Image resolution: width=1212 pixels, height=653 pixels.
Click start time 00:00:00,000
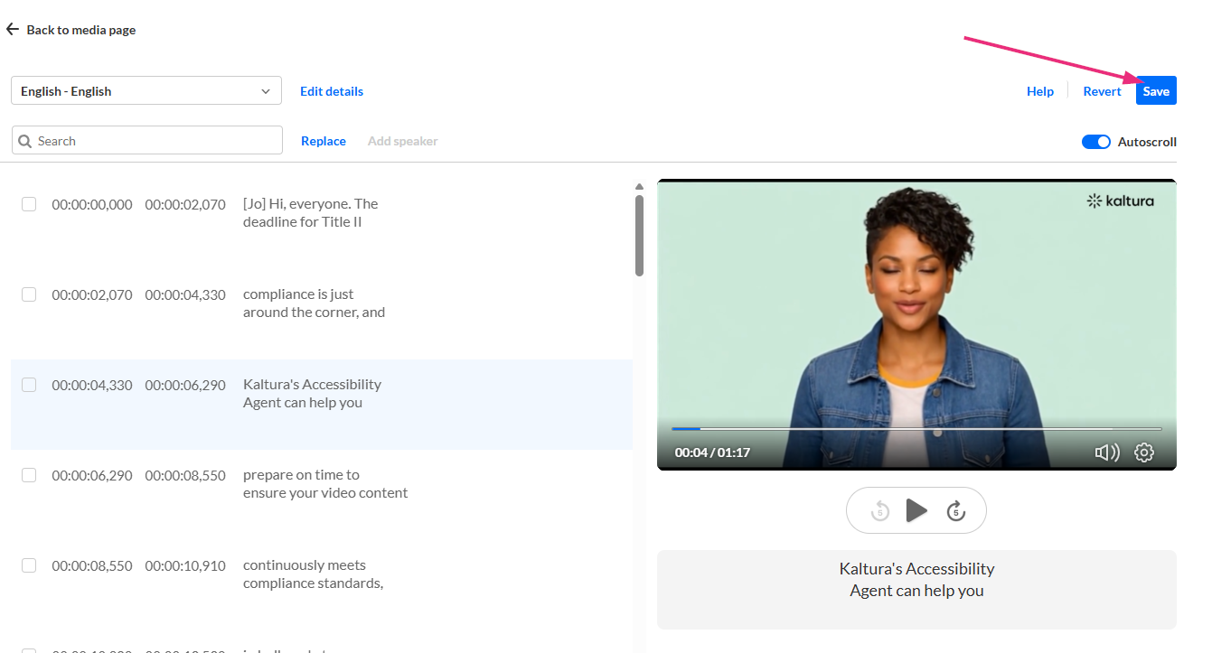pos(92,204)
